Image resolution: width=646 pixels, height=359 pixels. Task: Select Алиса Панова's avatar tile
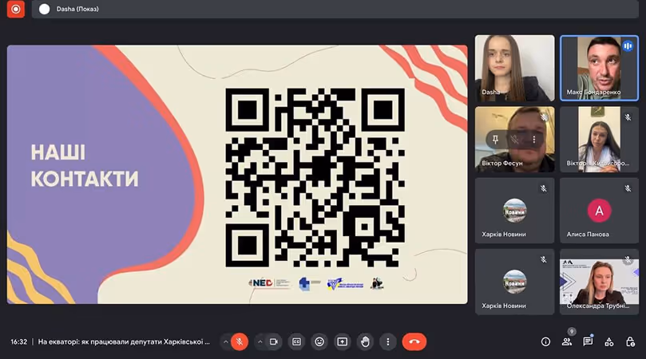point(599,211)
